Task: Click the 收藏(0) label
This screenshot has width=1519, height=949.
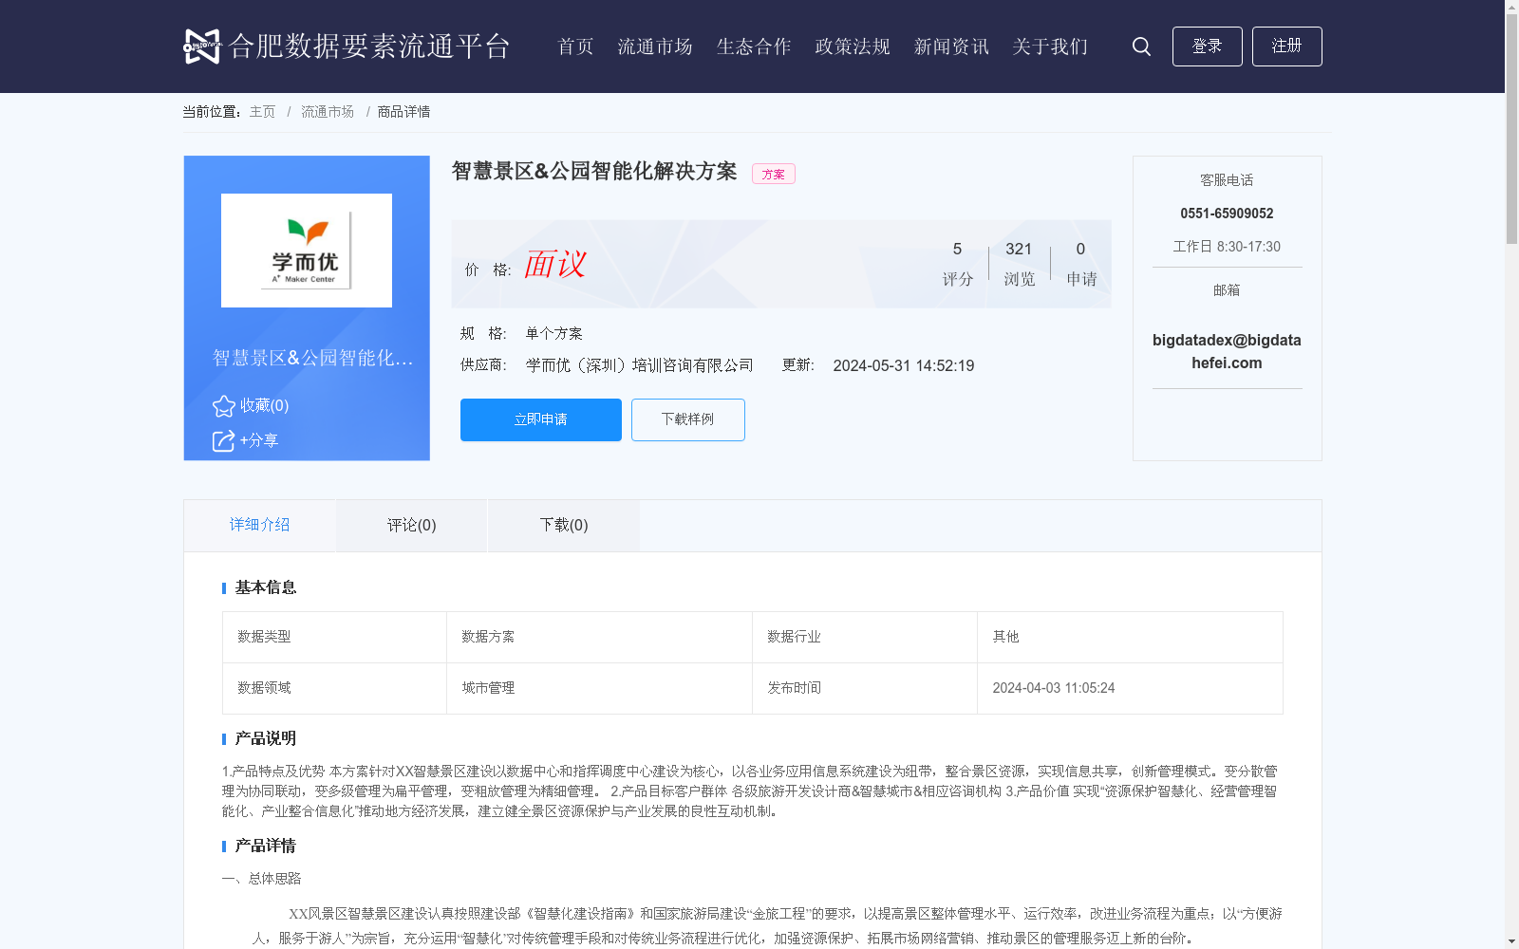Action: coord(264,406)
